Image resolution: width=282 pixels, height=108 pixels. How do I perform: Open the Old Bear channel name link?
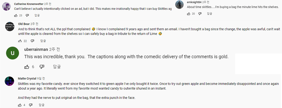24,24
